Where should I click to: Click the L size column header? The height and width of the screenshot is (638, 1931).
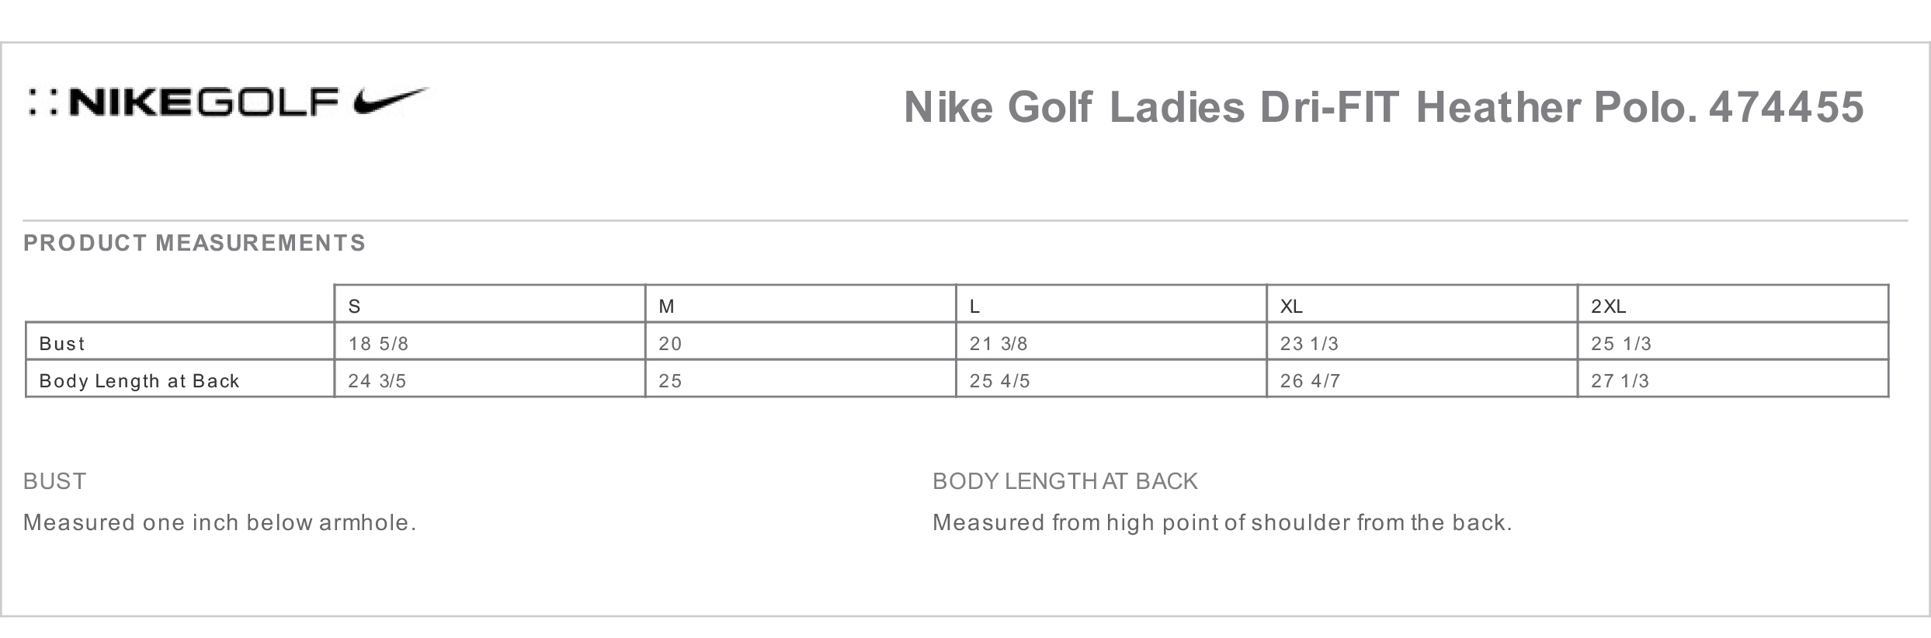[x=974, y=307]
